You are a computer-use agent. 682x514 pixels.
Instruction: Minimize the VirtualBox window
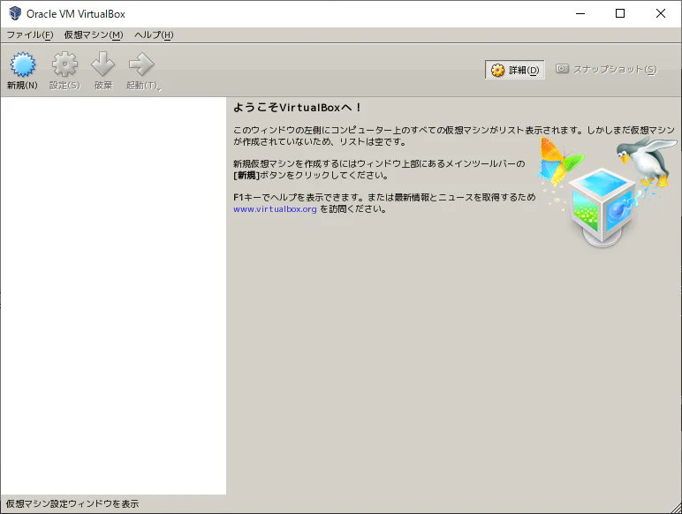(580, 13)
